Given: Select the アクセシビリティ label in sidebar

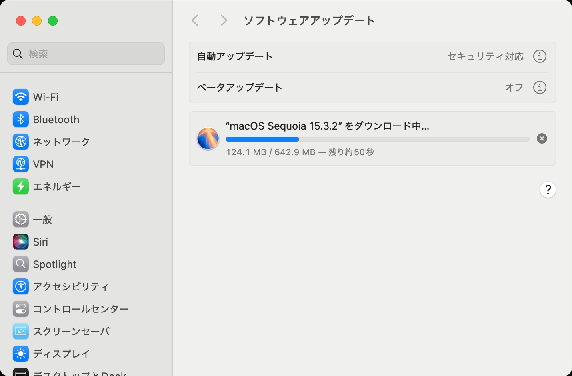Looking at the screenshot, I should [71, 286].
